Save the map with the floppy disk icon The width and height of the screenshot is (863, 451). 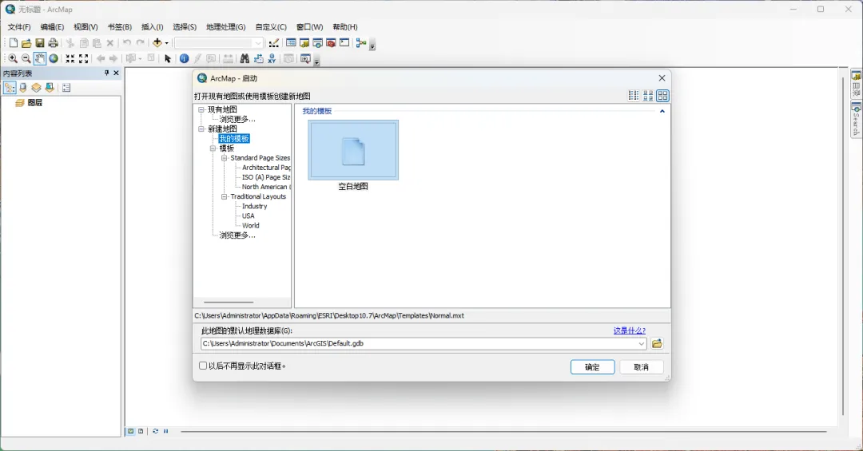click(x=40, y=43)
